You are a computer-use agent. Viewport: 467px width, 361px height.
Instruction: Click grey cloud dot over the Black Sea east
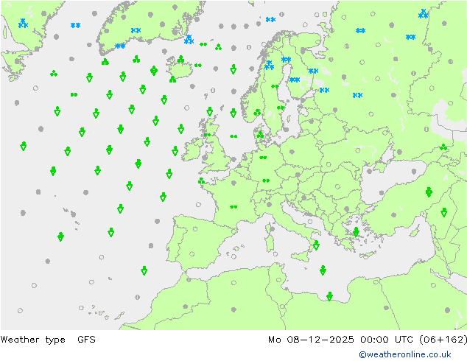414,171
